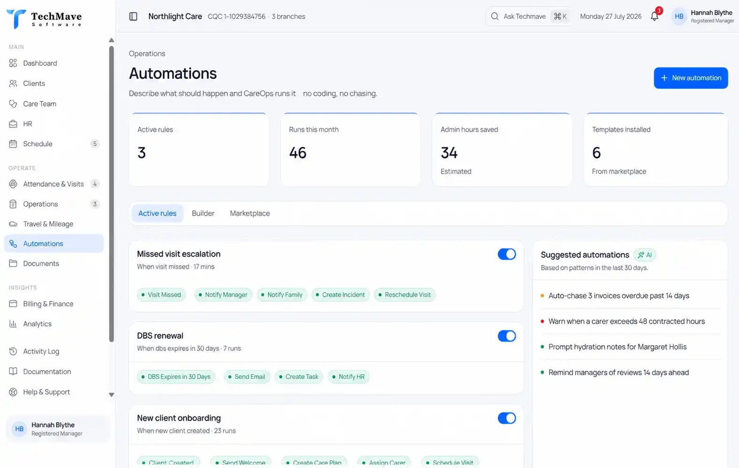Click the AI badge beside Suggested automations
The width and height of the screenshot is (739, 468).
tap(645, 255)
